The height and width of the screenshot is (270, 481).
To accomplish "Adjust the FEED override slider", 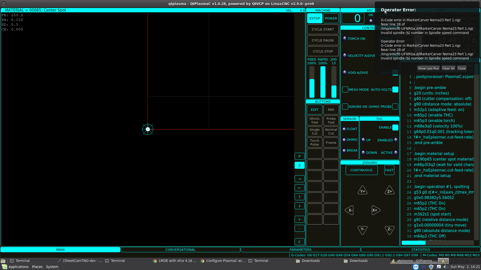I will 312,82.
